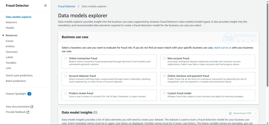Click the download icon in Download CSV button
Viewport: 269px width, 125px height.
[x=230, y=113]
